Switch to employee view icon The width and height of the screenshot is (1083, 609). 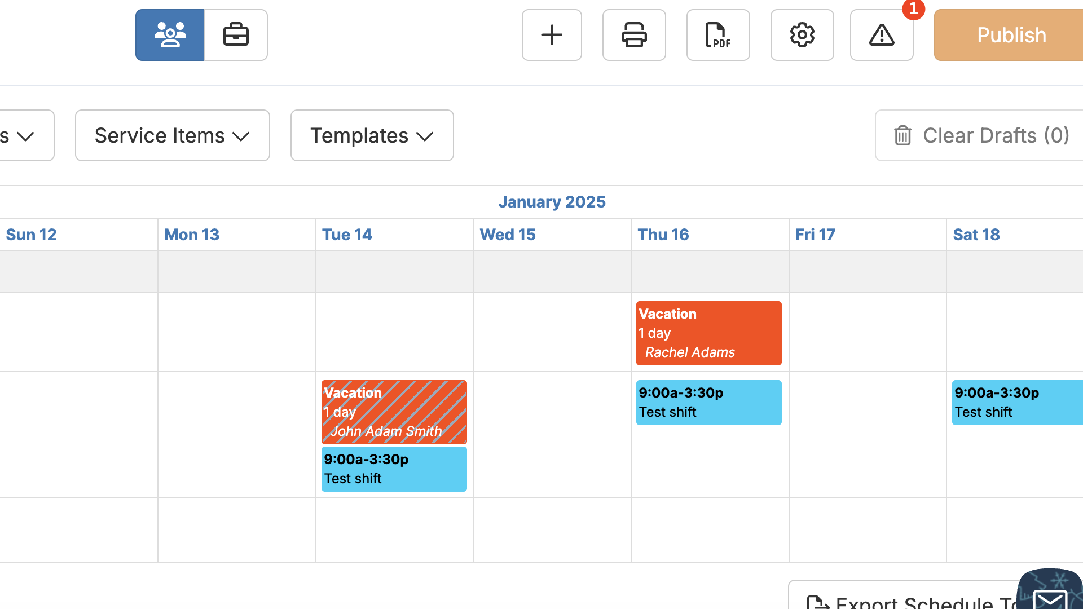click(x=170, y=35)
